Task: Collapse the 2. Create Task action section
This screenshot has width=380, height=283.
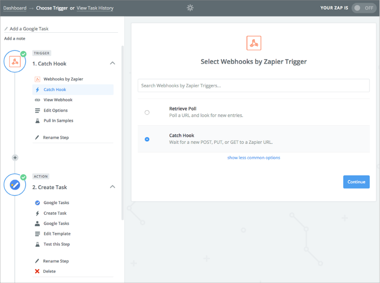Action: [113, 187]
